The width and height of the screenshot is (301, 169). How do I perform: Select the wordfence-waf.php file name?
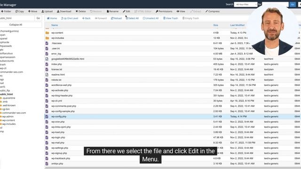(x=61, y=85)
